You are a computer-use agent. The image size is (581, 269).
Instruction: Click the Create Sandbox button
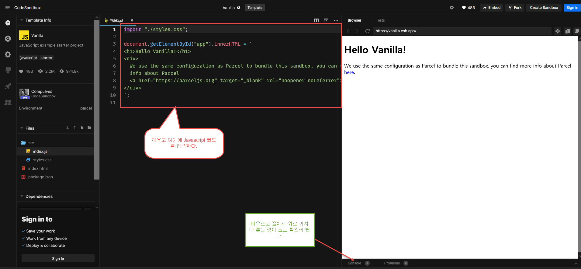pyautogui.click(x=544, y=8)
